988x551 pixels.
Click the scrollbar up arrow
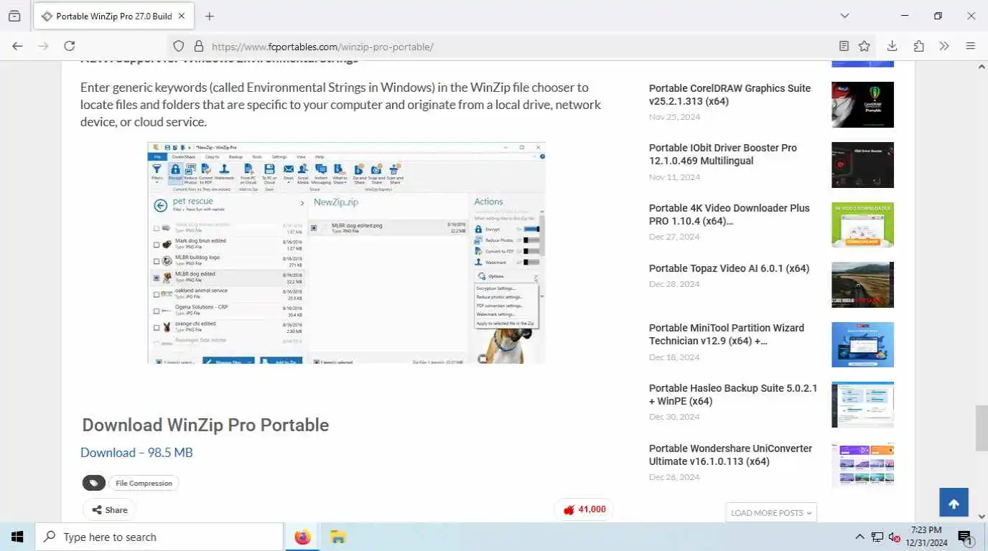(982, 67)
